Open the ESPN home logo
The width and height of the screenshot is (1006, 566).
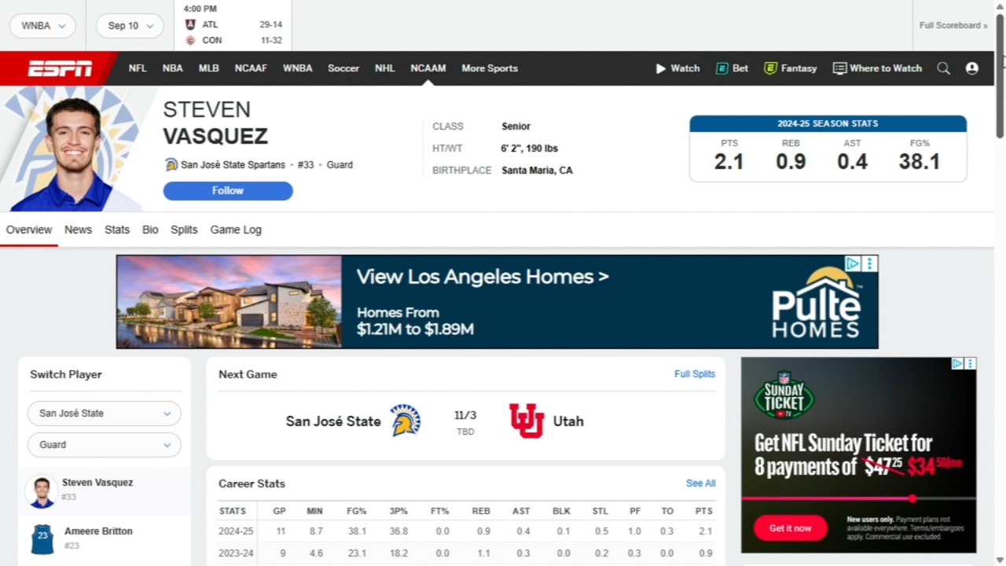[59, 68]
